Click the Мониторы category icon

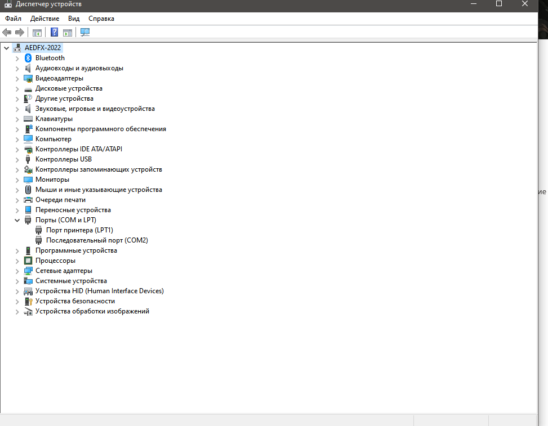[28, 180]
